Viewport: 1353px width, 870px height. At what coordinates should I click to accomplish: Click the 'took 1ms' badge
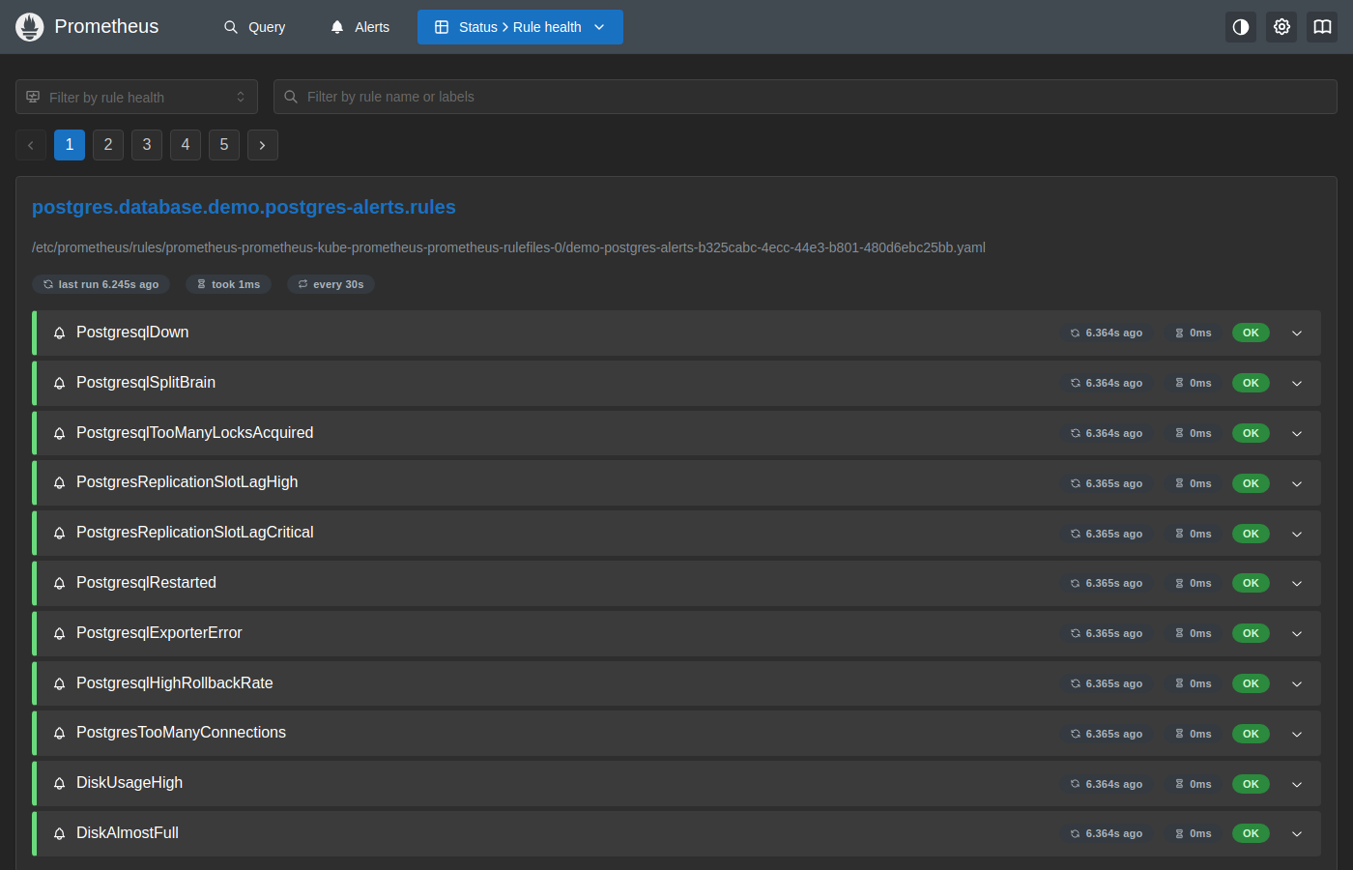pos(228,284)
